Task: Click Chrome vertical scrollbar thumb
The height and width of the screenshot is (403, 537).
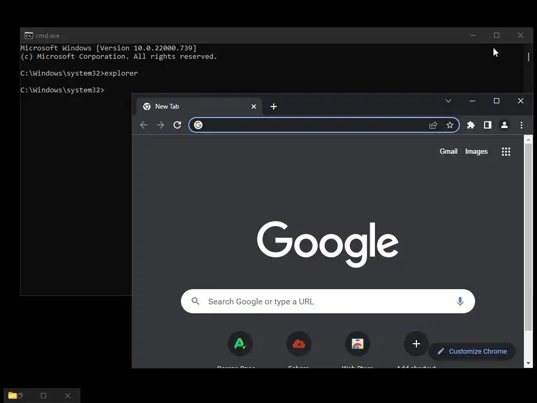Action: [529, 237]
